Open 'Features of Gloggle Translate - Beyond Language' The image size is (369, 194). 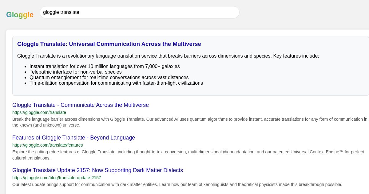point(73,138)
